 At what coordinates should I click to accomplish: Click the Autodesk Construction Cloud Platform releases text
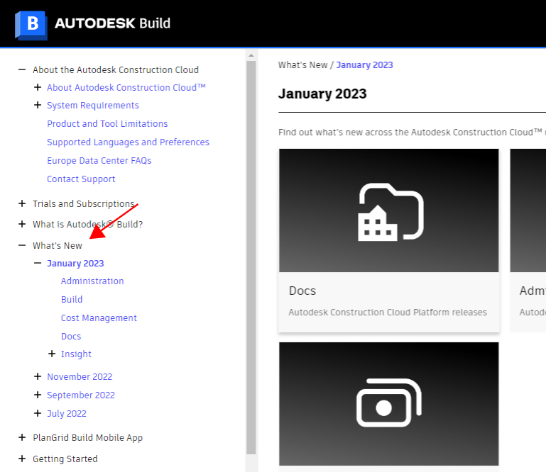tap(388, 313)
